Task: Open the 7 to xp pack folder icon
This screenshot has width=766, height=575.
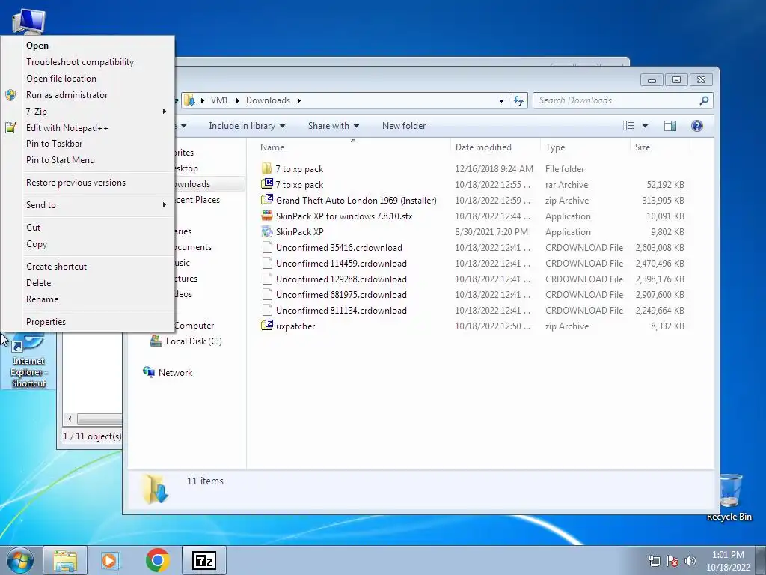Action: click(x=267, y=169)
